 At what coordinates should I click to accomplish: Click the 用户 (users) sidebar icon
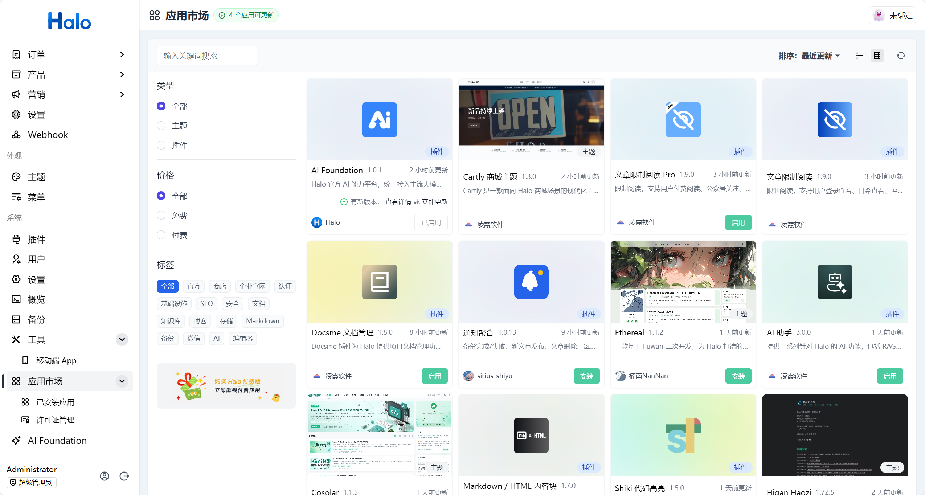pyautogui.click(x=16, y=259)
